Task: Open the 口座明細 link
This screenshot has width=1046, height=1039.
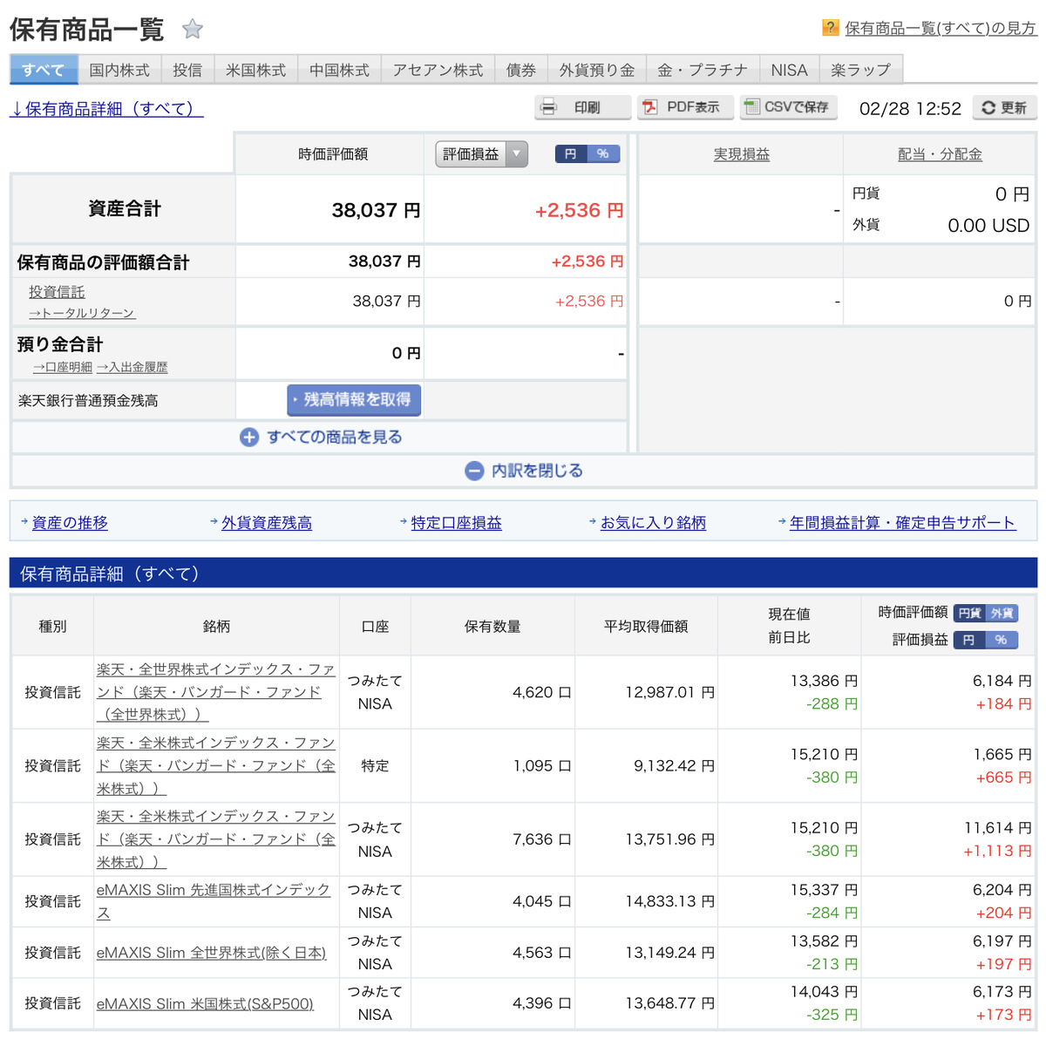Action: 63,368
